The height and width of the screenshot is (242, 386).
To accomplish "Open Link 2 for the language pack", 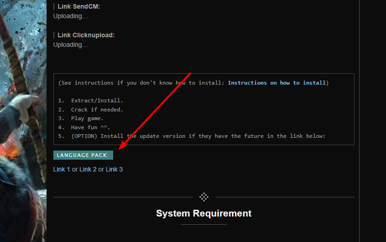I will tap(88, 169).
